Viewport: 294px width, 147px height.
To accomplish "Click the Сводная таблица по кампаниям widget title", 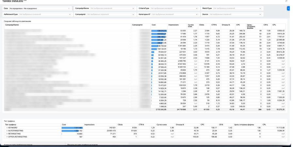I will (17, 21).
